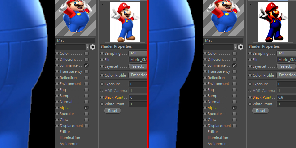Click the Reset button in the Black Point 0 panel

(x=113, y=111)
